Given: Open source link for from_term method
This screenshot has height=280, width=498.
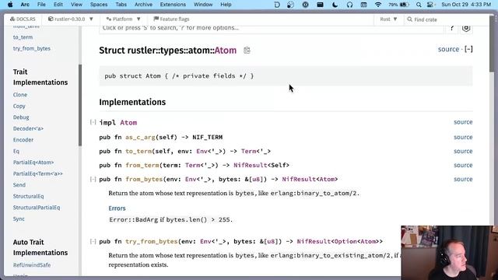Looking at the screenshot, I should click(x=463, y=165).
